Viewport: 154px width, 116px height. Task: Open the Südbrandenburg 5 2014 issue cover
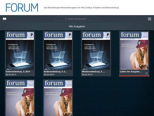[58, 51]
